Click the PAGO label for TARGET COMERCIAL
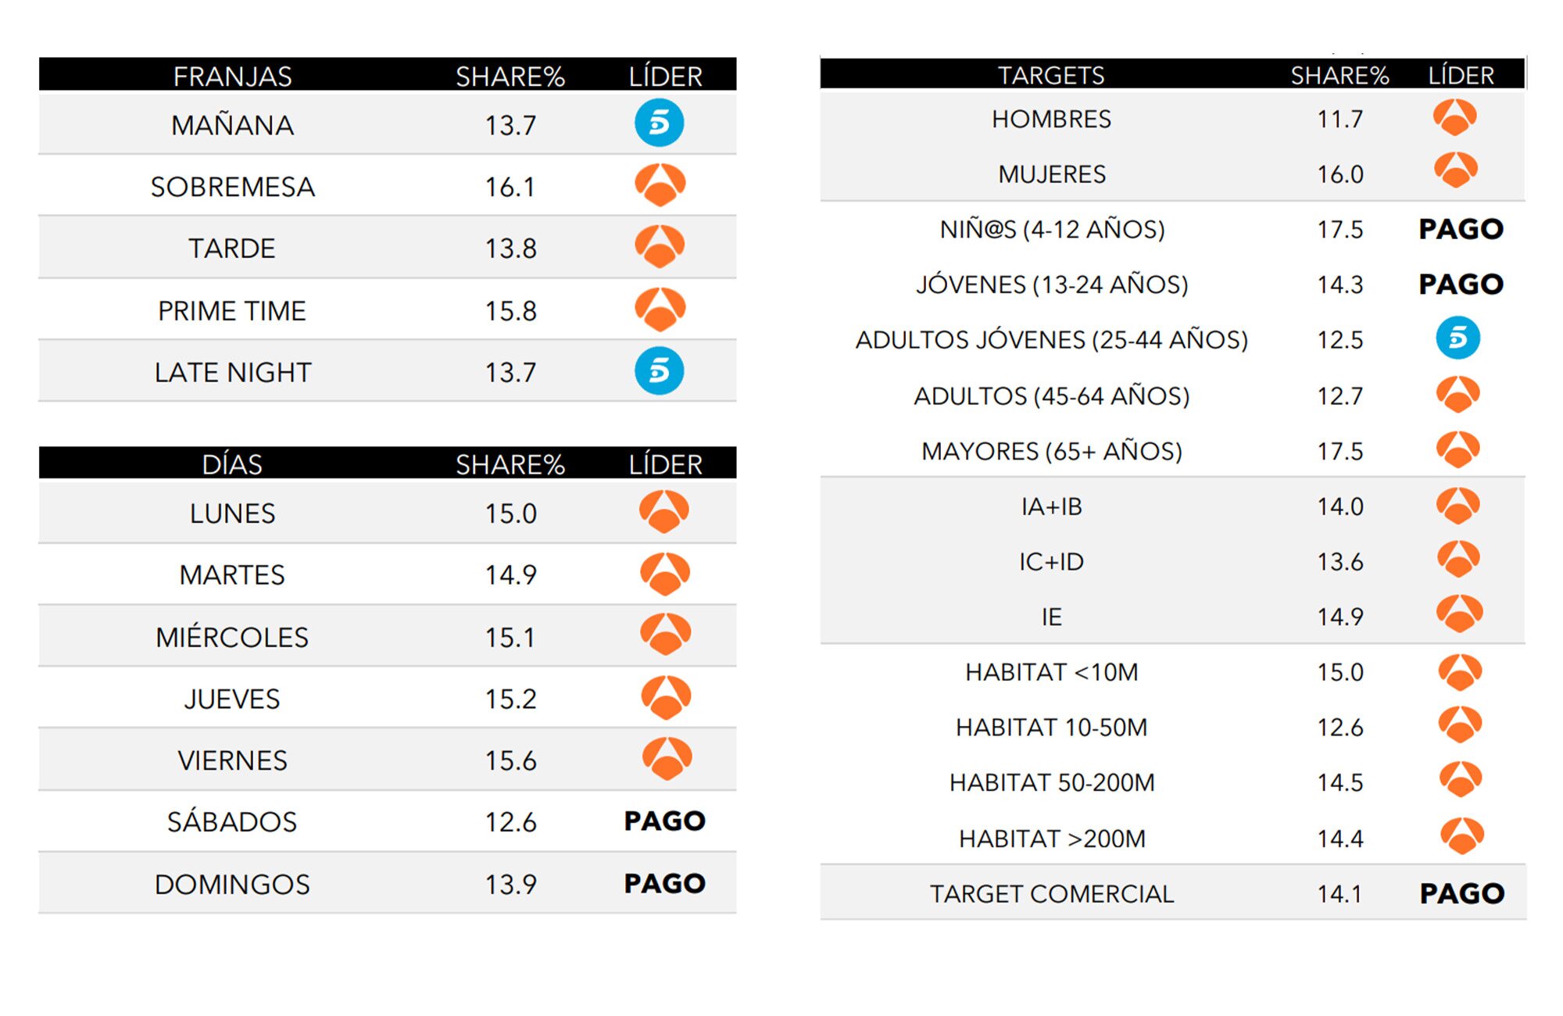Image resolution: width=1563 pixels, height=1016 pixels. click(x=1461, y=893)
